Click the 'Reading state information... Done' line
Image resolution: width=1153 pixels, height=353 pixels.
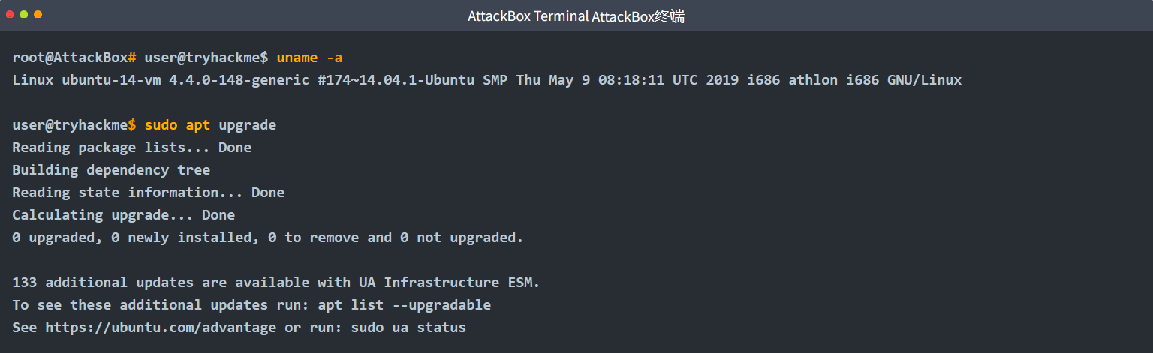tap(148, 193)
